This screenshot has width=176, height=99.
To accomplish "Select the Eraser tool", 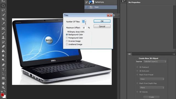I will click(x=3, y=46).
